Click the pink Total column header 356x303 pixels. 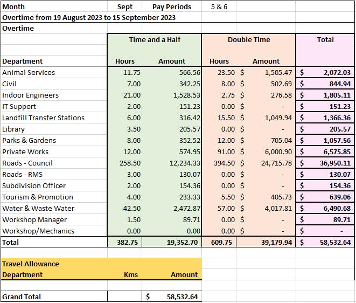click(325, 39)
